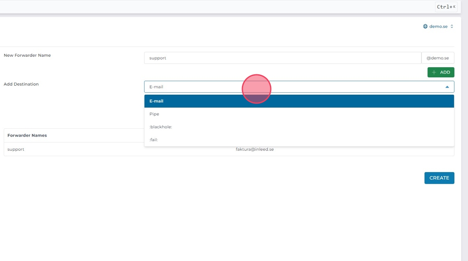Expand the demo.se domain selector chevron

[x=452, y=26]
